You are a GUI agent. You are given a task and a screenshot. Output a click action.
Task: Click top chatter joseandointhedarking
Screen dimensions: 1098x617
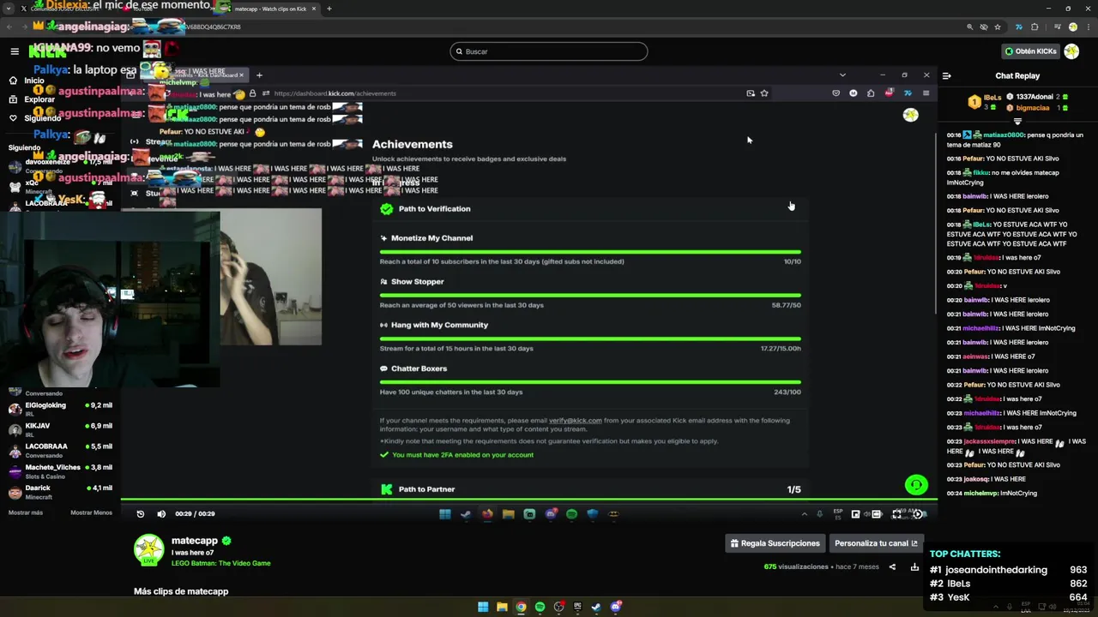[x=996, y=570]
